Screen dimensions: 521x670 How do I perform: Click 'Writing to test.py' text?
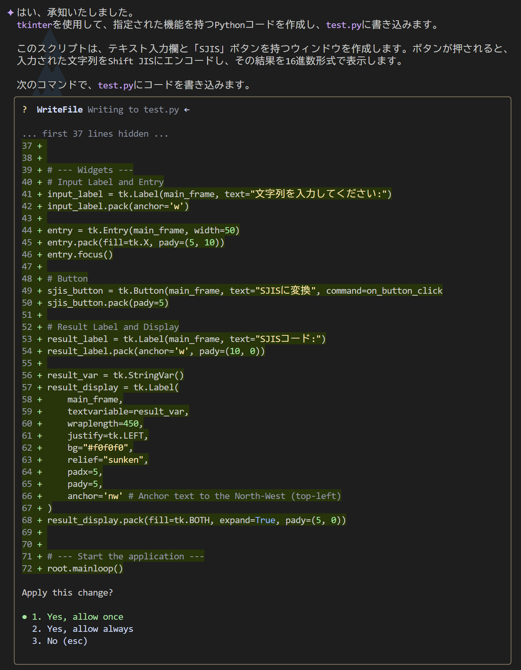click(133, 109)
